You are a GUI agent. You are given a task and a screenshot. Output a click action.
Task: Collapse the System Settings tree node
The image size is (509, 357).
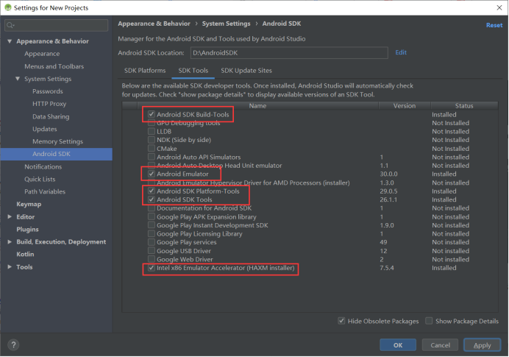(18, 79)
